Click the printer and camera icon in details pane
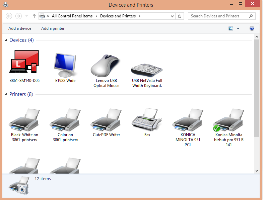Screen dimensions: 263x200 click(19, 186)
